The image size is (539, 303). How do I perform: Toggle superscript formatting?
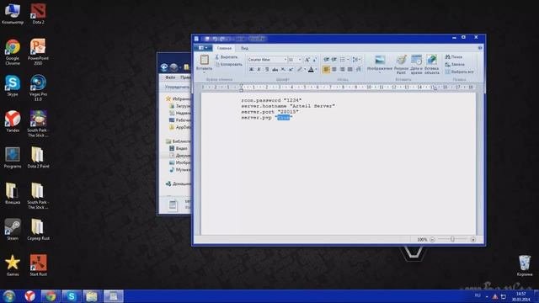coord(291,69)
